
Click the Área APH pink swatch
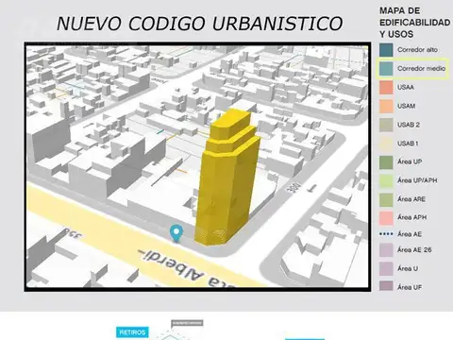386,218
